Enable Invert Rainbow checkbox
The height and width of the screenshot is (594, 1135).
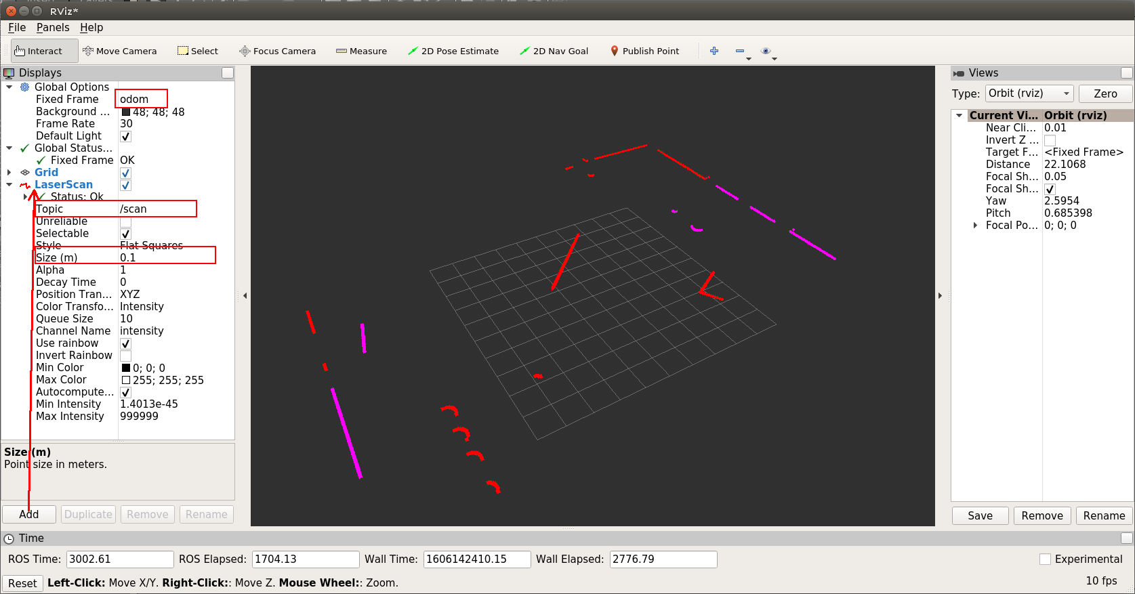tap(125, 356)
